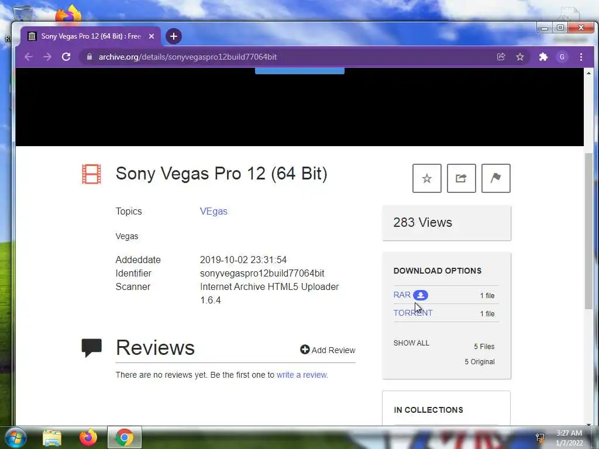Screen dimensions: 599x449
Task: Select the Sony Vegas Pro 12 tab
Action: (x=91, y=36)
